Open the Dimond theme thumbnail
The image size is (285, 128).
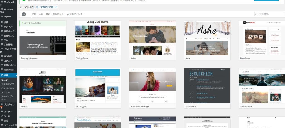(152, 122)
